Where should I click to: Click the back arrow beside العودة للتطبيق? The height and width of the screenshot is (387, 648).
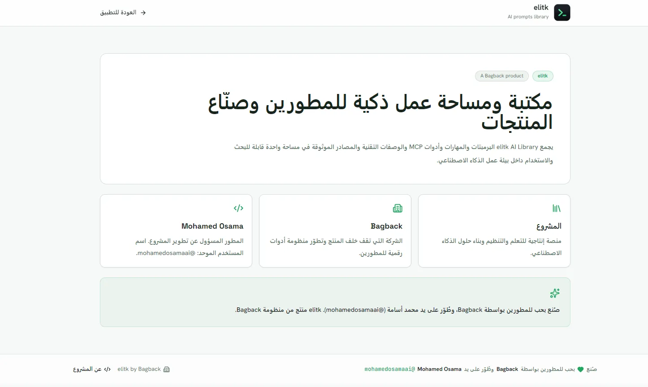click(x=143, y=13)
